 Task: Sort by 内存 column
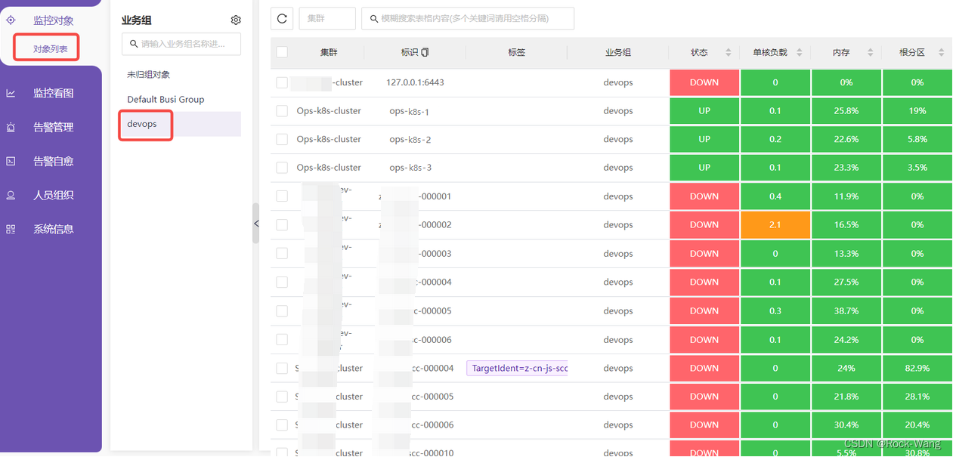point(871,52)
